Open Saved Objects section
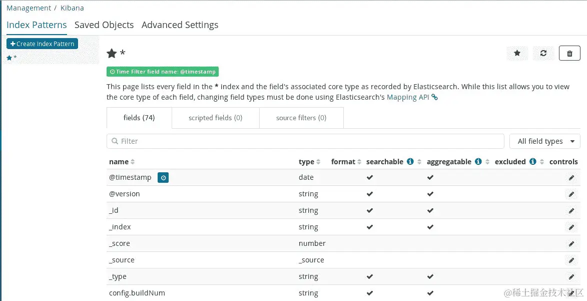This screenshot has width=587, height=301. point(104,25)
